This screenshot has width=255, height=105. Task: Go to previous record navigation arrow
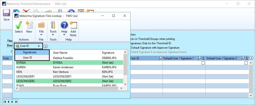(x=8, y=102)
